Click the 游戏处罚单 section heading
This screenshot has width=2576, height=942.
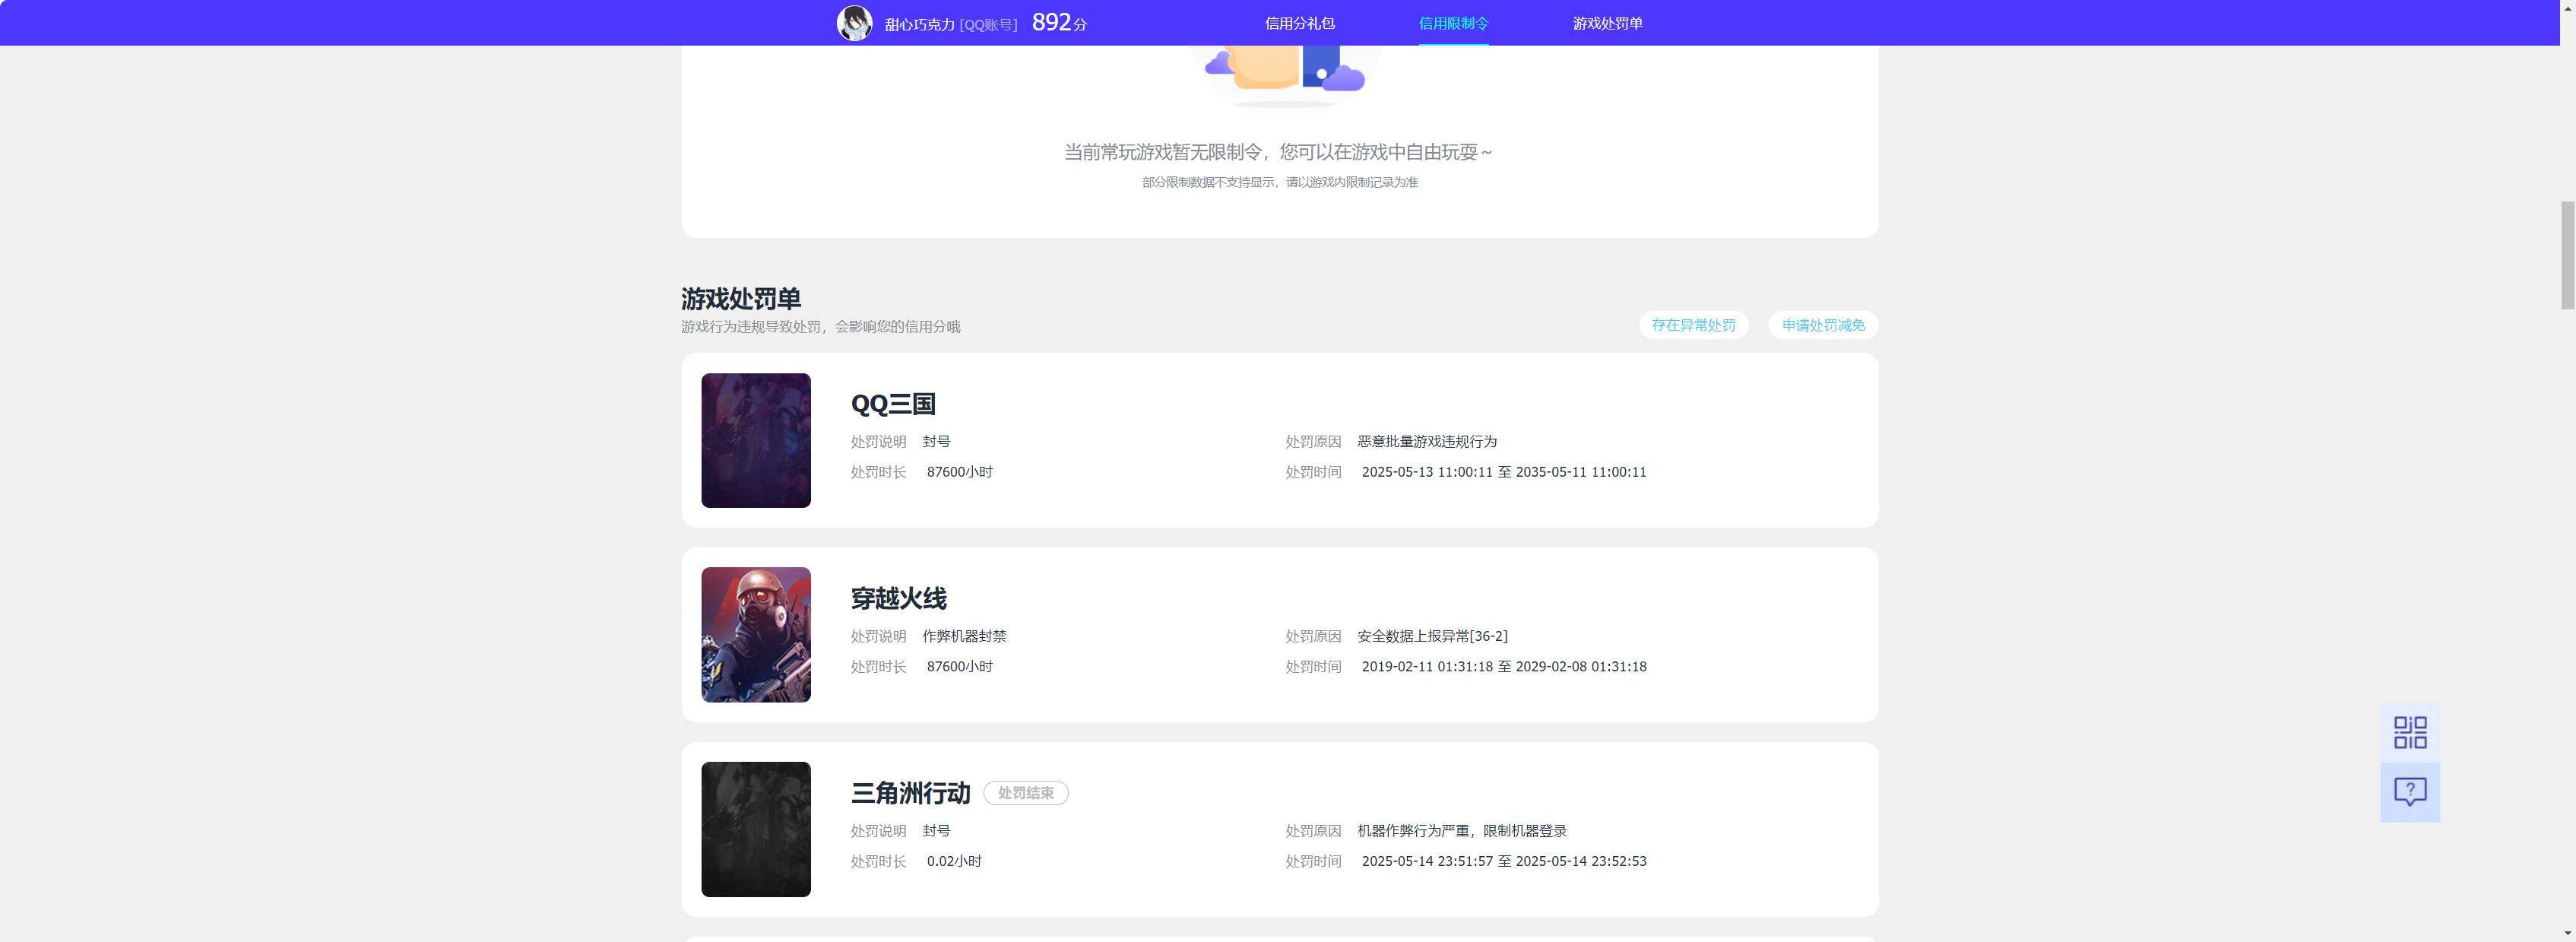741,299
